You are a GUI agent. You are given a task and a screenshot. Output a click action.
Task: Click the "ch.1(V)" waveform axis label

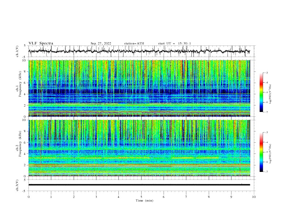pyautogui.click(x=17, y=51)
